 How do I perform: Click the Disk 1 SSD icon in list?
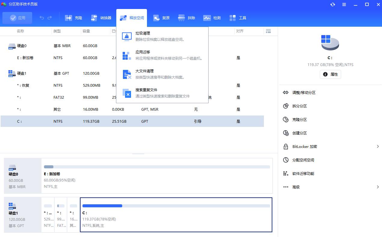coord(12,74)
